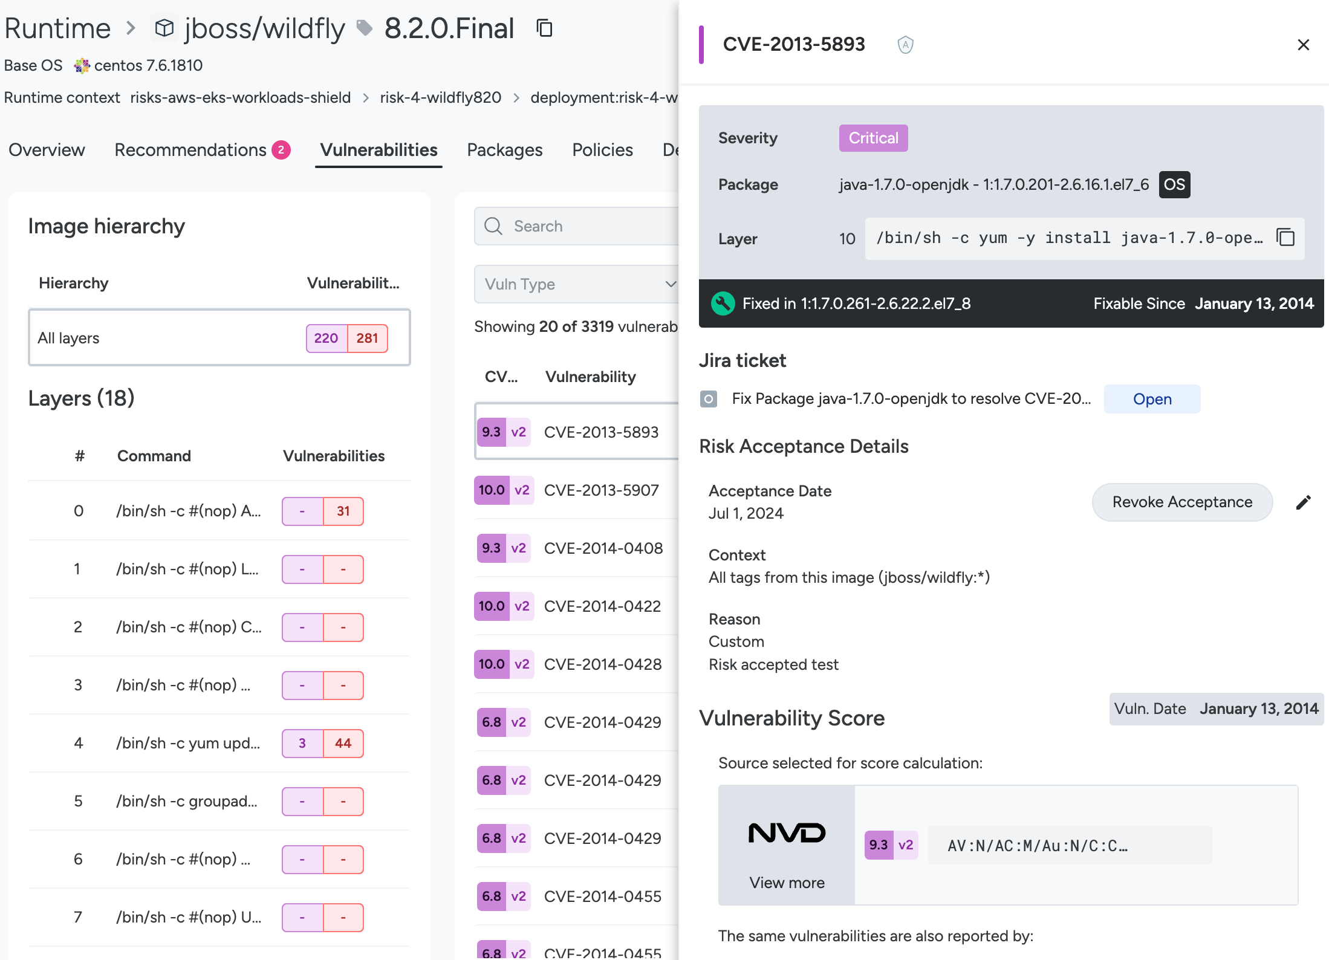
Task: Click the jboss/wildfly image cube icon
Action: coord(164,28)
